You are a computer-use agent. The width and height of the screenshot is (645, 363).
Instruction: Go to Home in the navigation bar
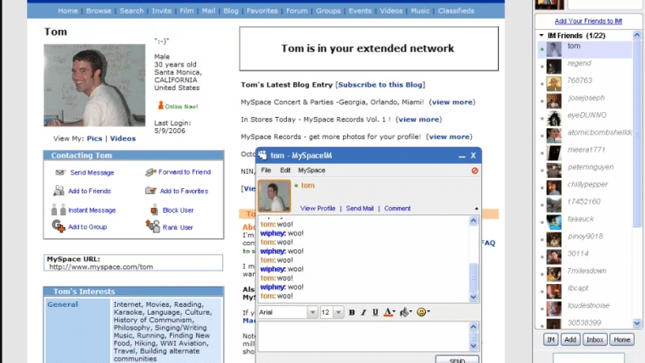click(x=68, y=11)
